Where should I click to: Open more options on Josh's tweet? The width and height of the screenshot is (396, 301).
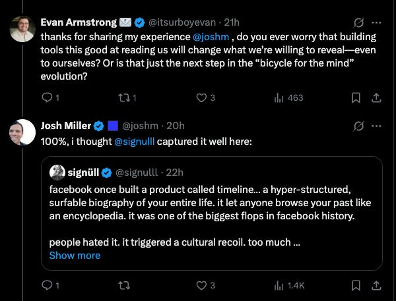[377, 125]
